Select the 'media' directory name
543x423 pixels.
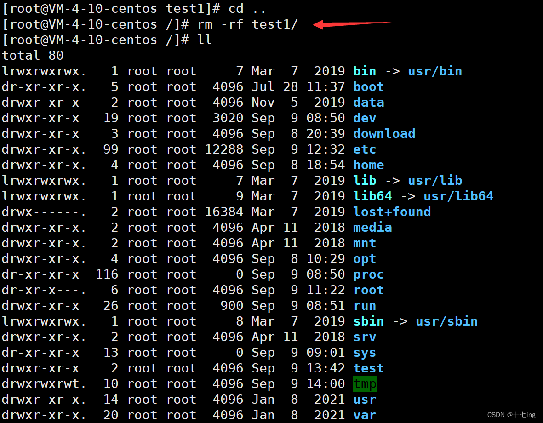coord(372,227)
